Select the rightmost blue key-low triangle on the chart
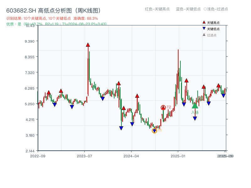251x188 pixels. coord(223,95)
